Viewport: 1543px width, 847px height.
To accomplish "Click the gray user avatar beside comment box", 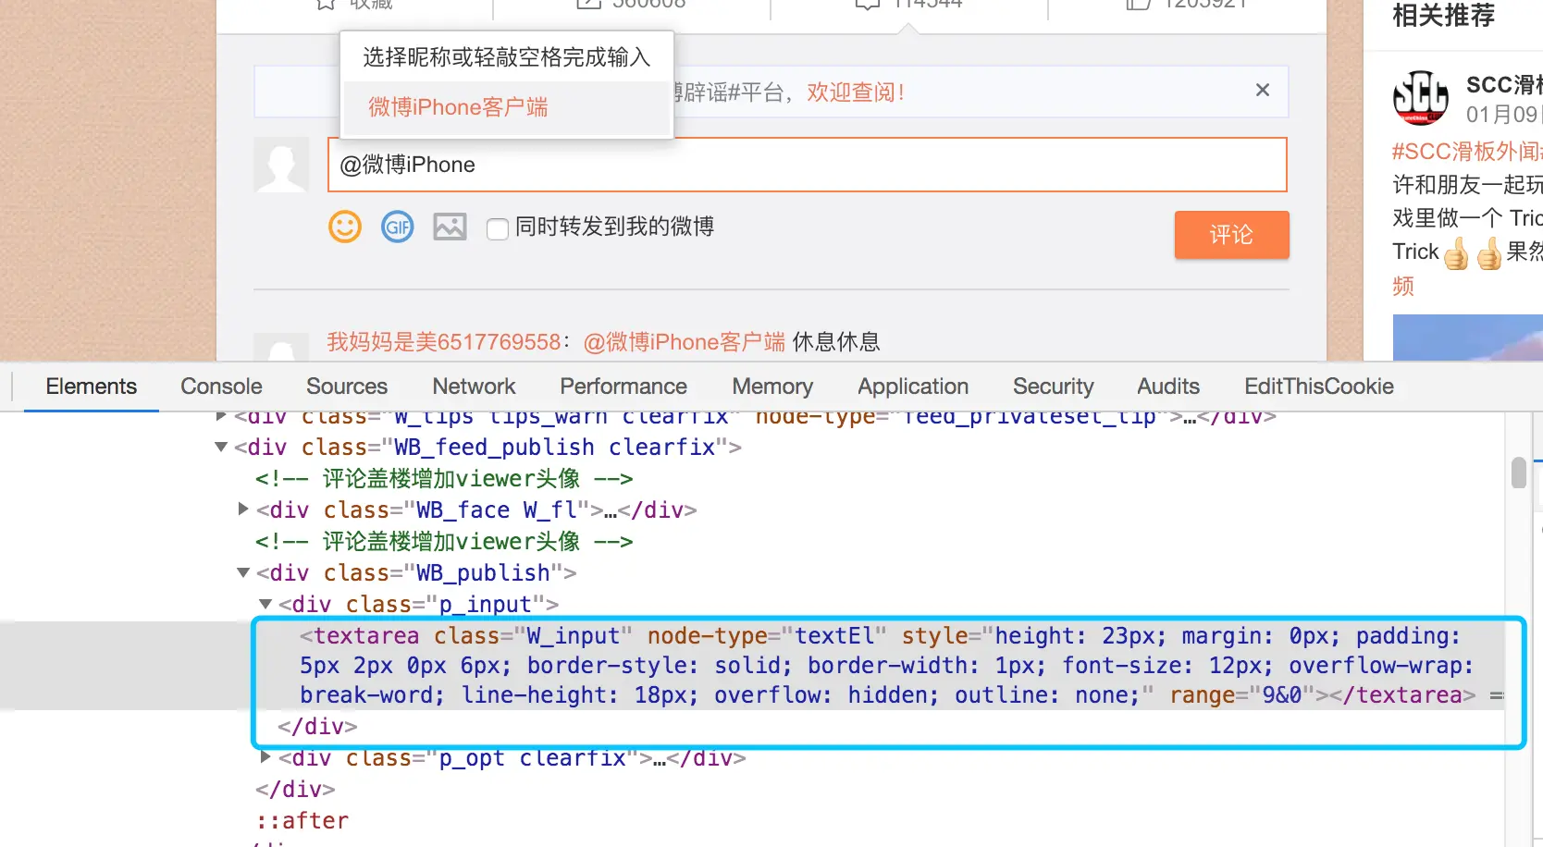I will (x=281, y=165).
